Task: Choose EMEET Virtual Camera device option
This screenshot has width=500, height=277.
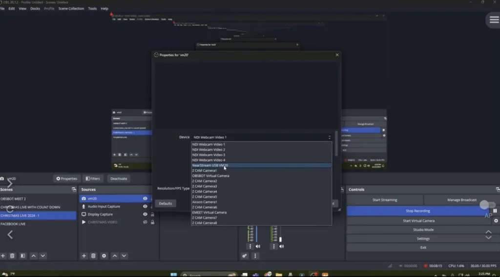Action: tap(262, 212)
